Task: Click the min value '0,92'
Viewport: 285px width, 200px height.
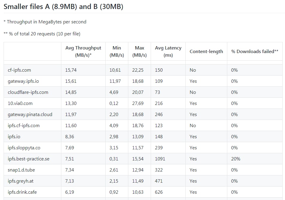Action: (x=114, y=192)
